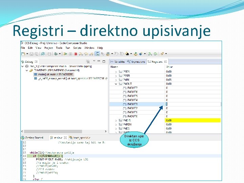Screen dimensions: 244x183
Task: Open the Project menu
Action: pyautogui.click(x=49, y=48)
